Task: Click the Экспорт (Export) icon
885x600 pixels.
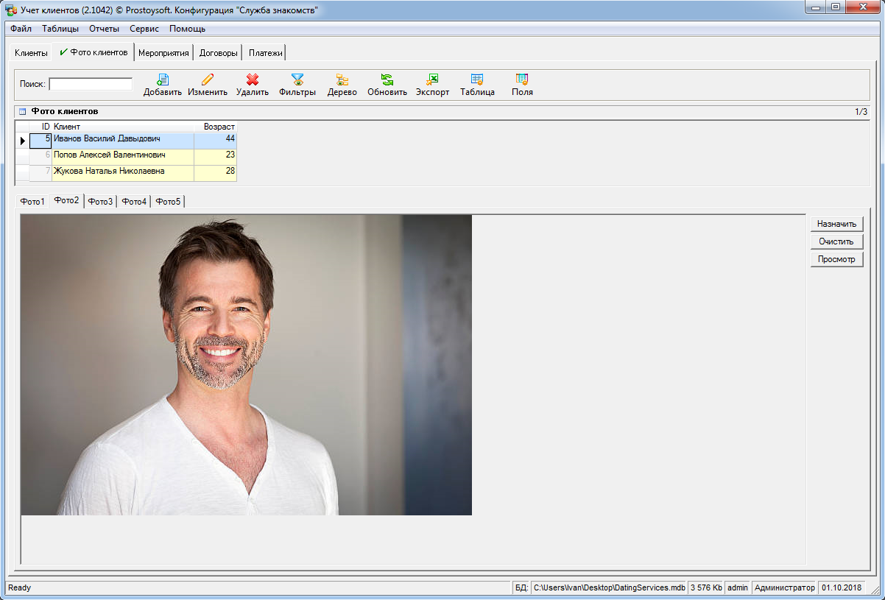Action: pyautogui.click(x=432, y=80)
